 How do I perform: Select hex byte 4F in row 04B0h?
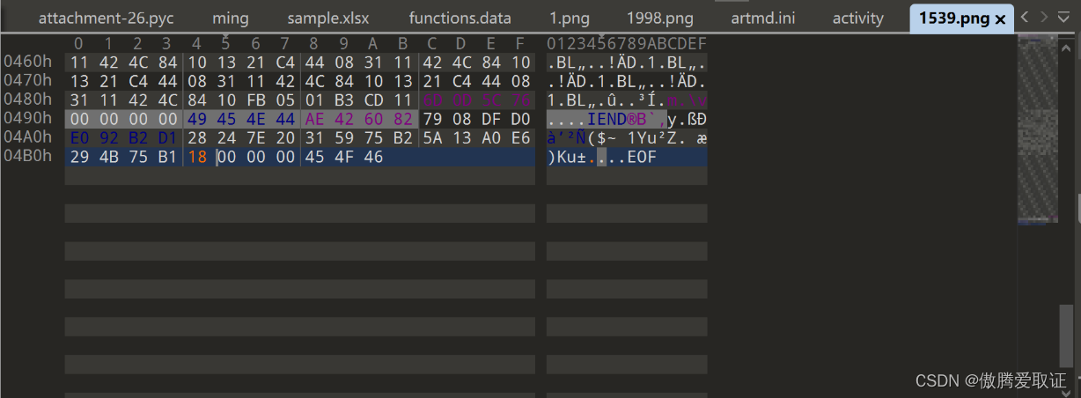pyautogui.click(x=344, y=157)
